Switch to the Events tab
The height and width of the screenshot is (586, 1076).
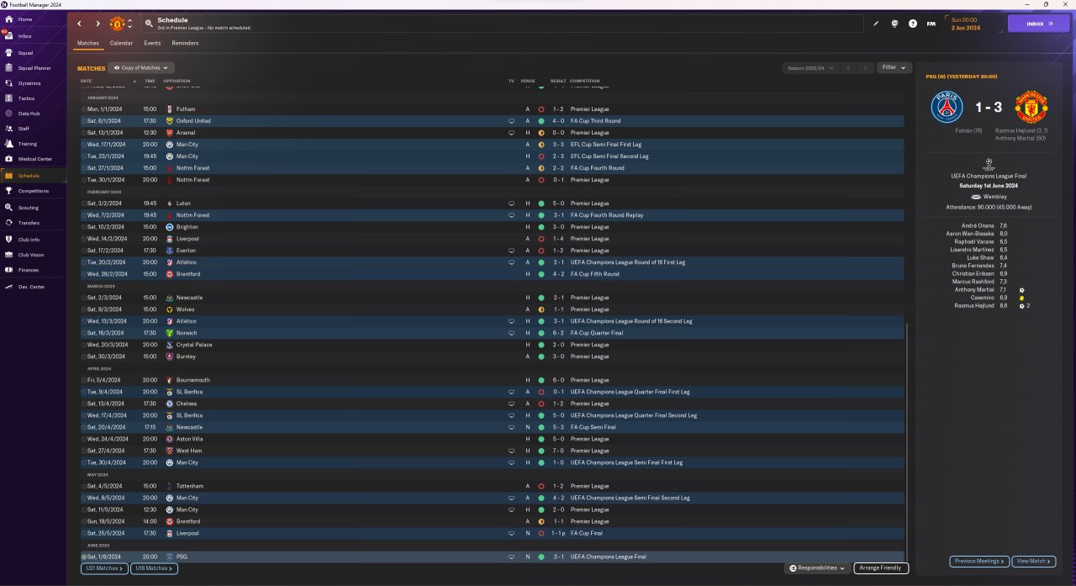(152, 43)
